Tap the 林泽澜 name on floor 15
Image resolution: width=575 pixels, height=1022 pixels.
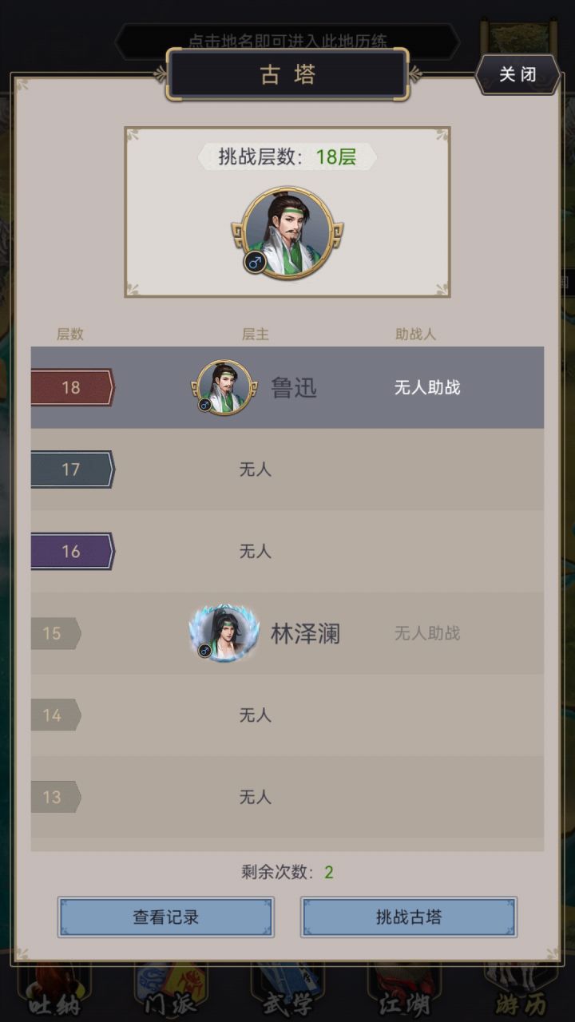(305, 634)
